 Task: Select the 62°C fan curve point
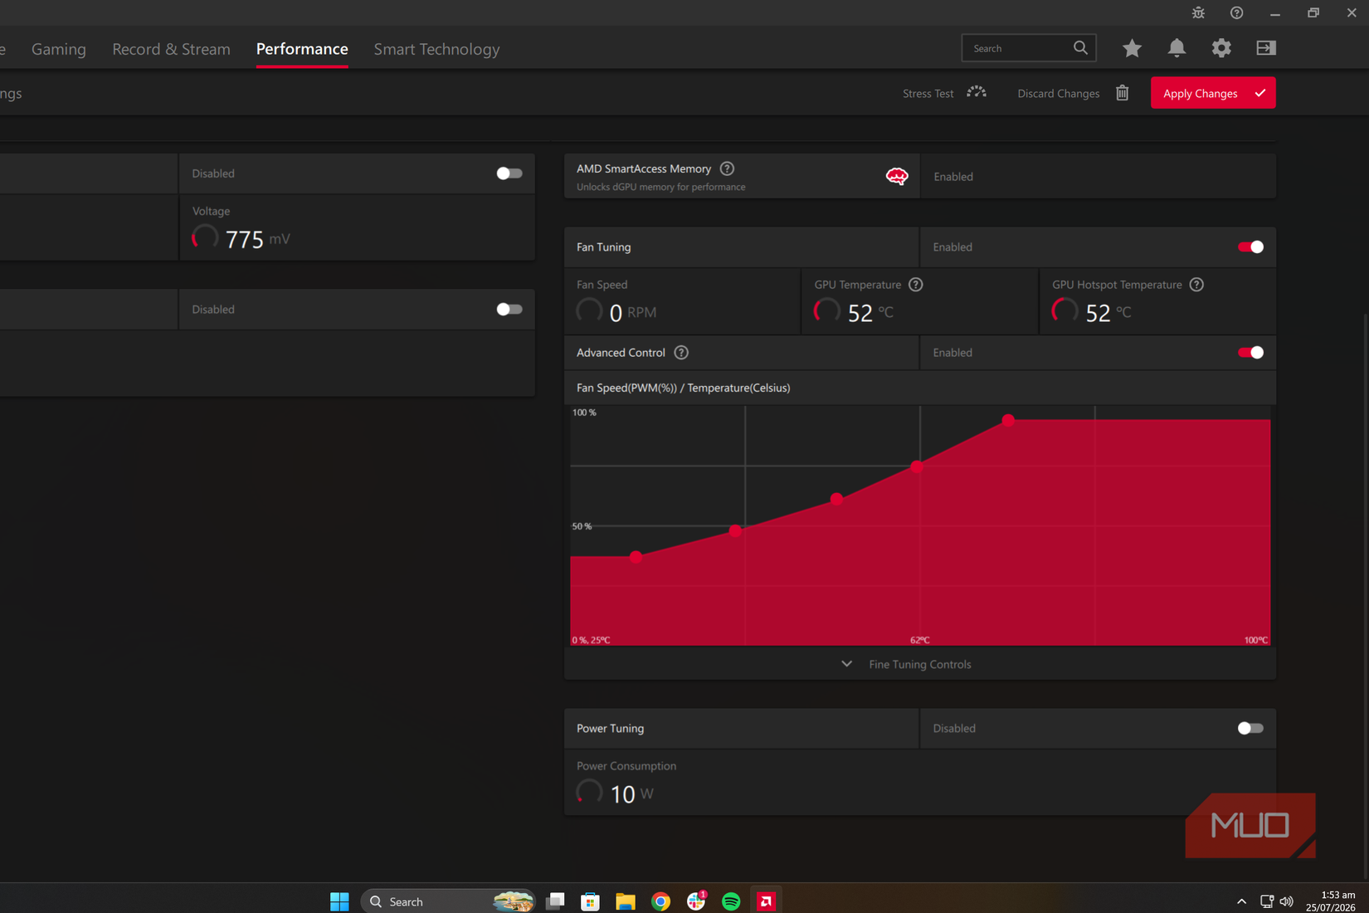coord(917,467)
